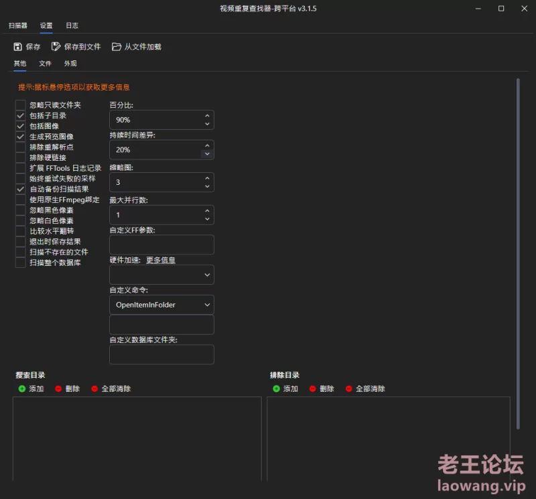
Task: Click the 从文件加载 folder icon
Action: tap(116, 47)
